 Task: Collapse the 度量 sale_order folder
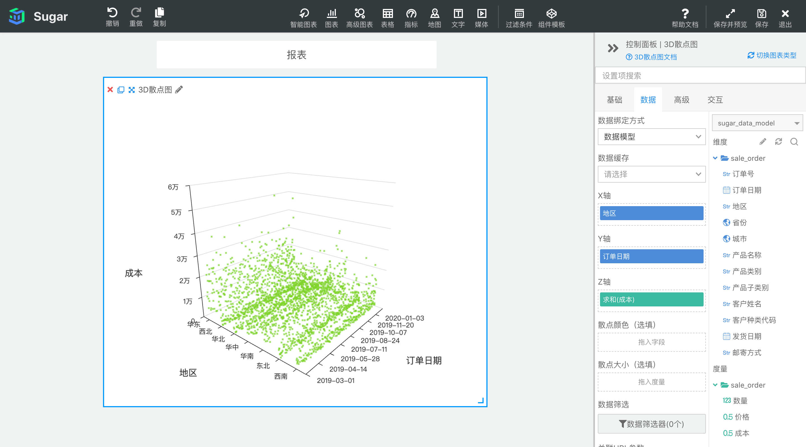point(715,385)
